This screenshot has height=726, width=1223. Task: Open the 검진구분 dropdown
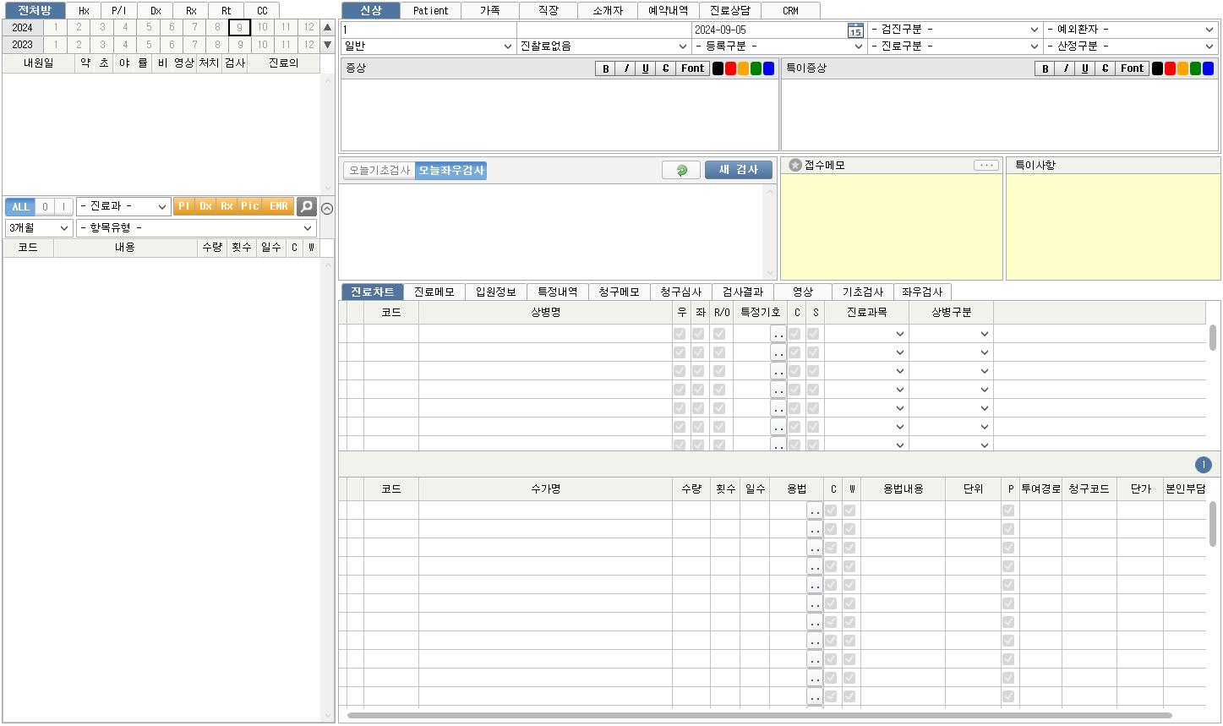click(x=955, y=30)
